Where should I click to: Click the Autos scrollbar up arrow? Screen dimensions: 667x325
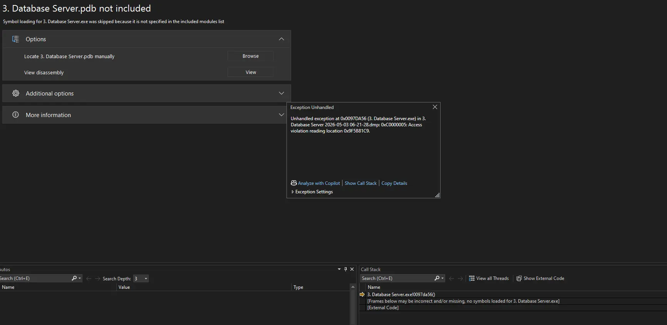[x=352, y=287]
